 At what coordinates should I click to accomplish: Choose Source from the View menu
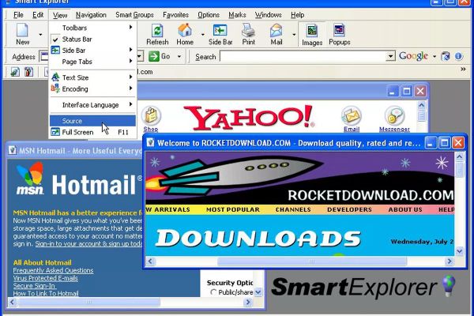coord(72,121)
